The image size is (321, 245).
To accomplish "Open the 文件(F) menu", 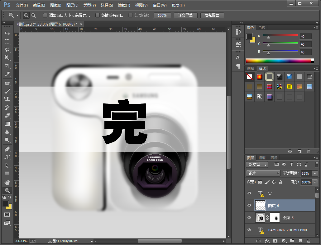I will 22,5.
